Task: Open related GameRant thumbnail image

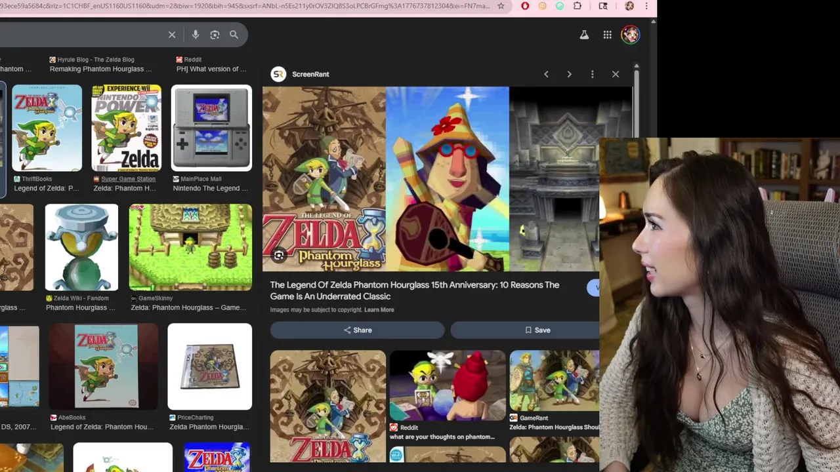Action: click(555, 380)
